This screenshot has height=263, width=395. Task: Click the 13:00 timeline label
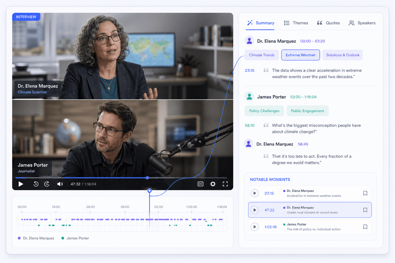[56, 207]
